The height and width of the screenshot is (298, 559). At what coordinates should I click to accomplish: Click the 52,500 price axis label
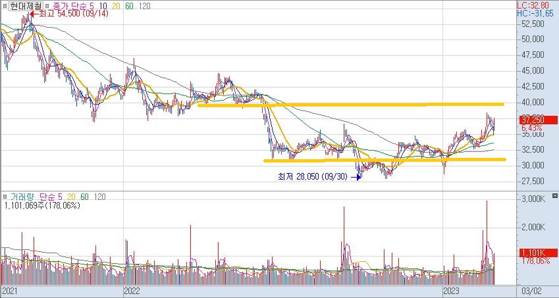pos(533,24)
